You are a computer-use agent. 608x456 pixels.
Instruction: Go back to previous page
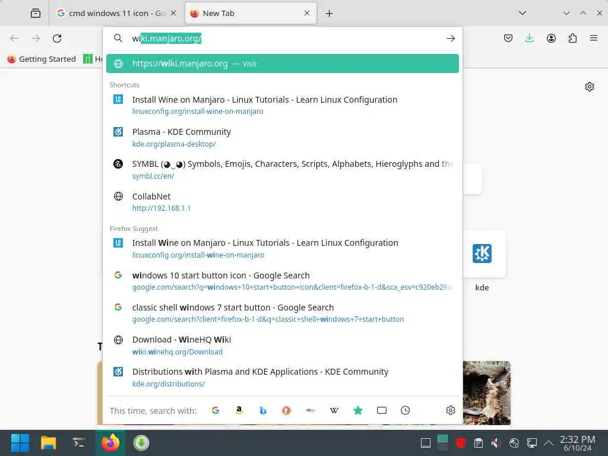pyautogui.click(x=14, y=39)
